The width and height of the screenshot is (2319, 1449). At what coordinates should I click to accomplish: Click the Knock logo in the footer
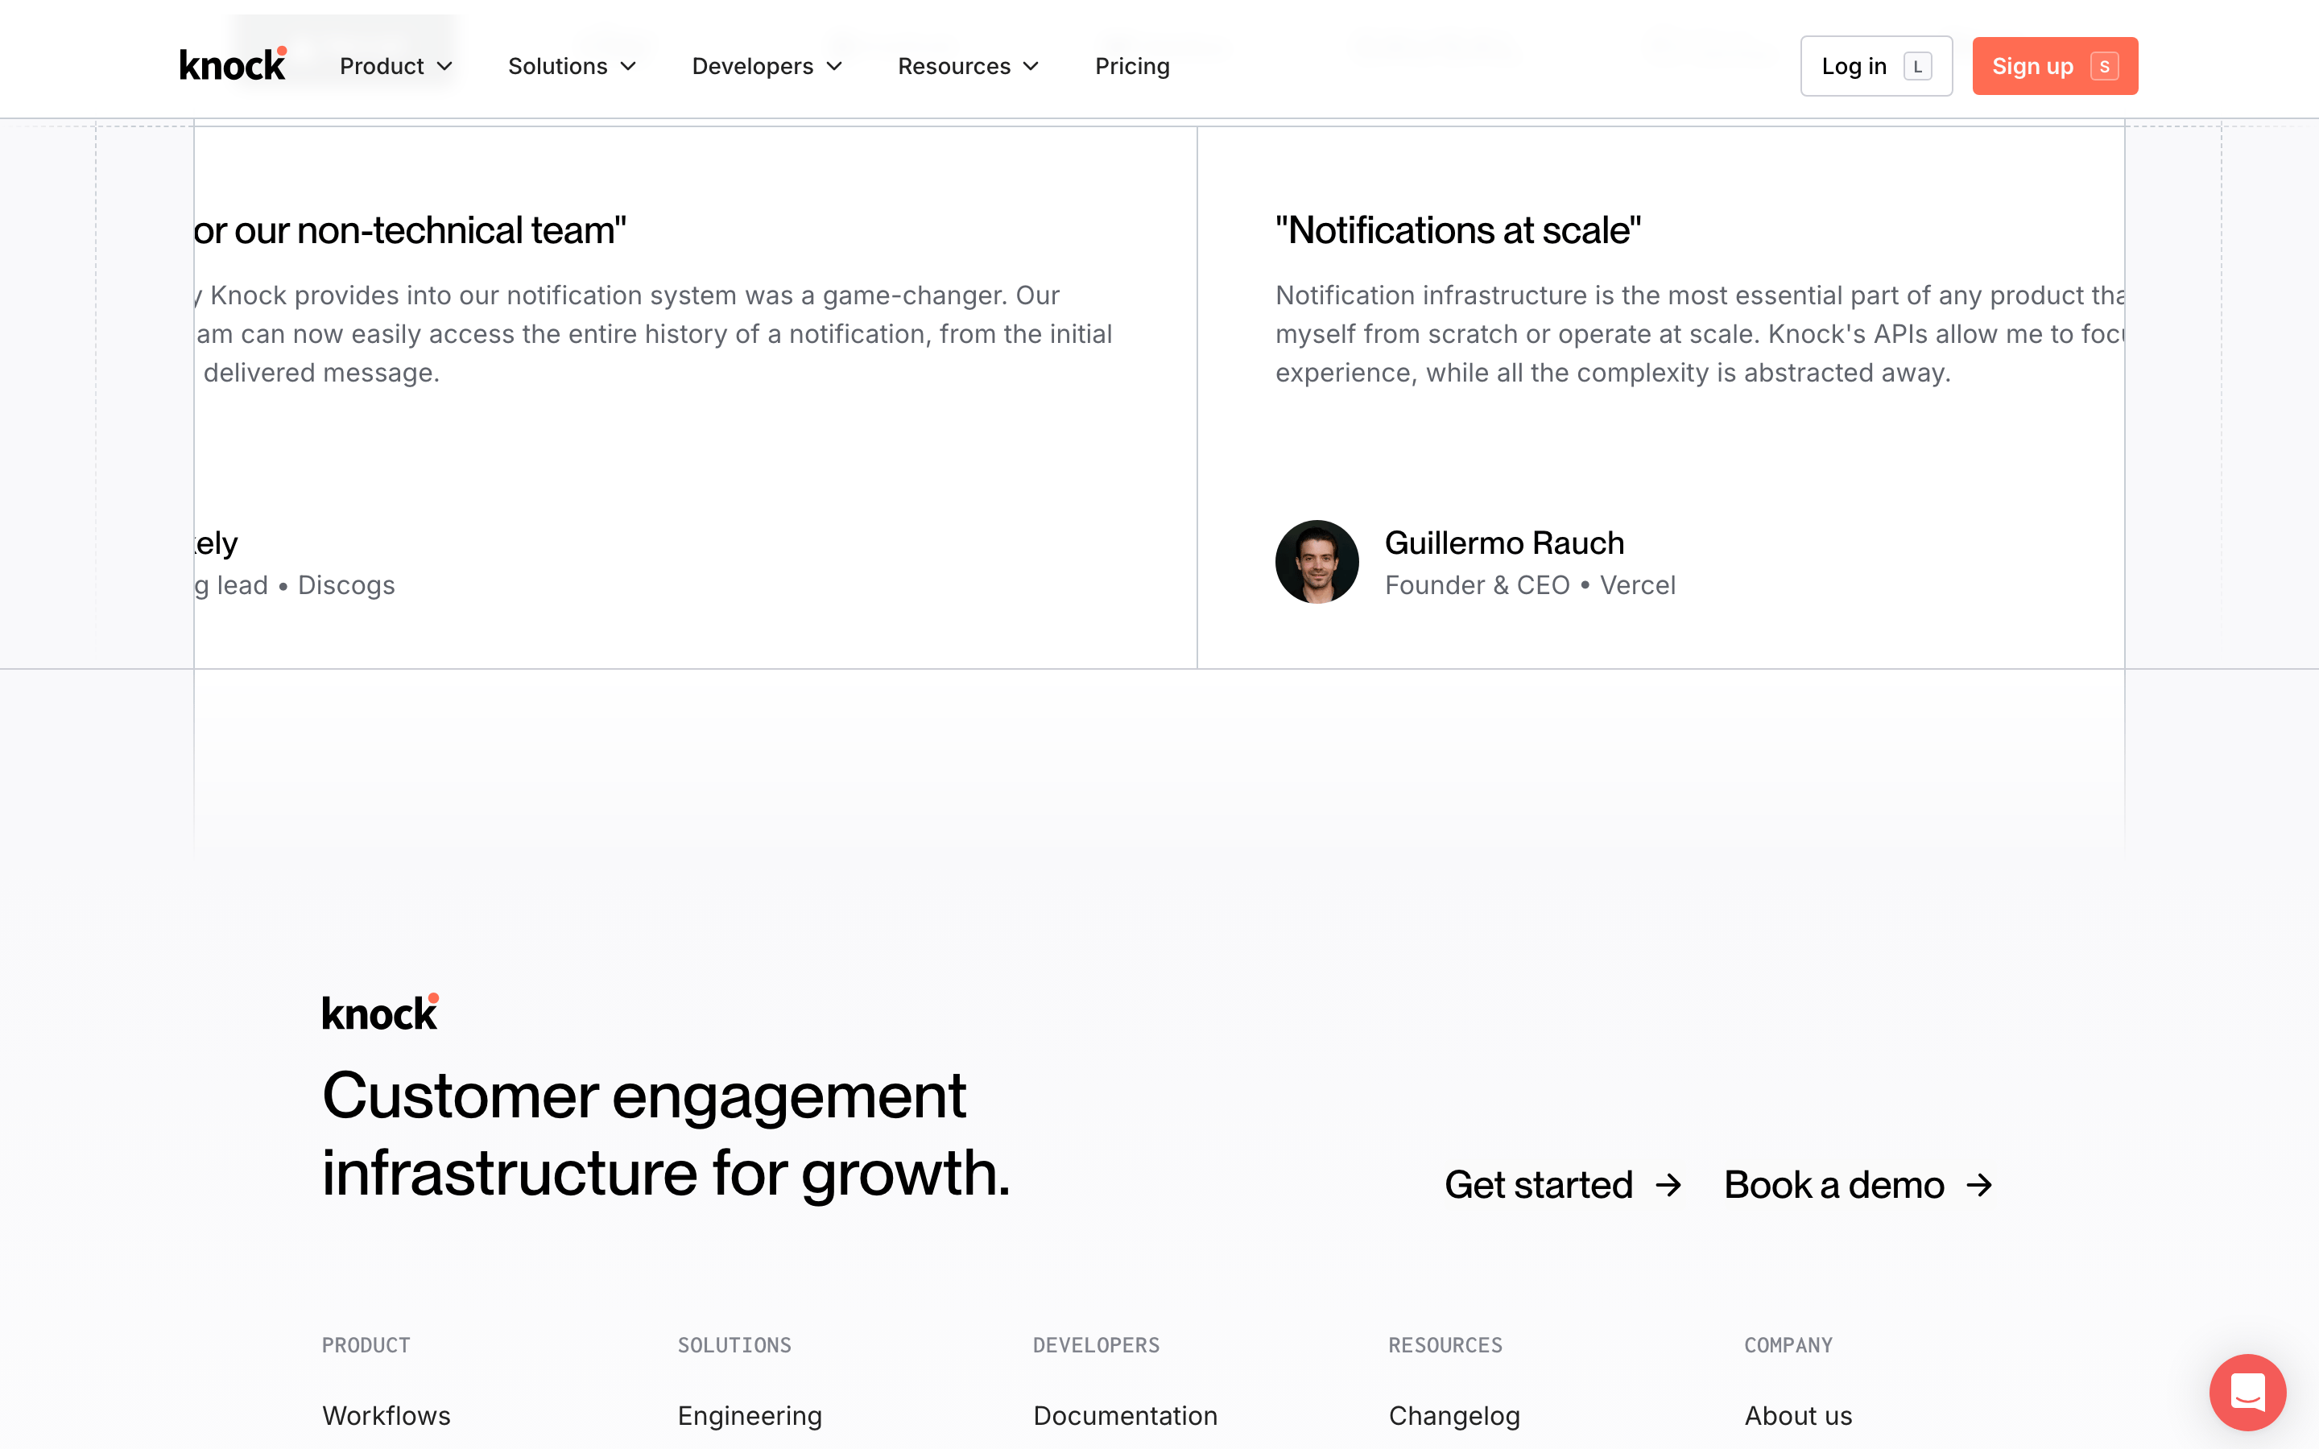pyautogui.click(x=380, y=1012)
